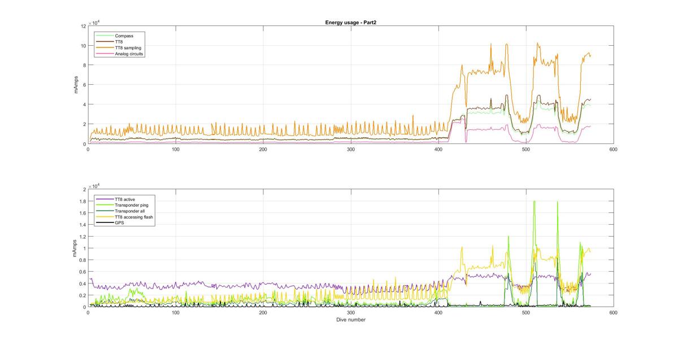The width and height of the screenshot is (678, 345).
Task: Click y-axis tick "0.6" on lower chart
Action: (x=82, y=272)
